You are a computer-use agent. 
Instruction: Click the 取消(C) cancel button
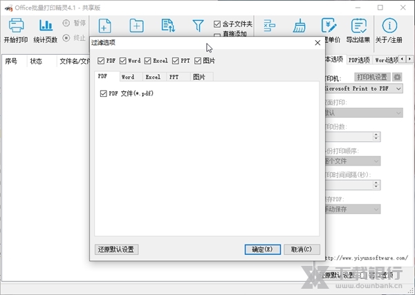302,249
